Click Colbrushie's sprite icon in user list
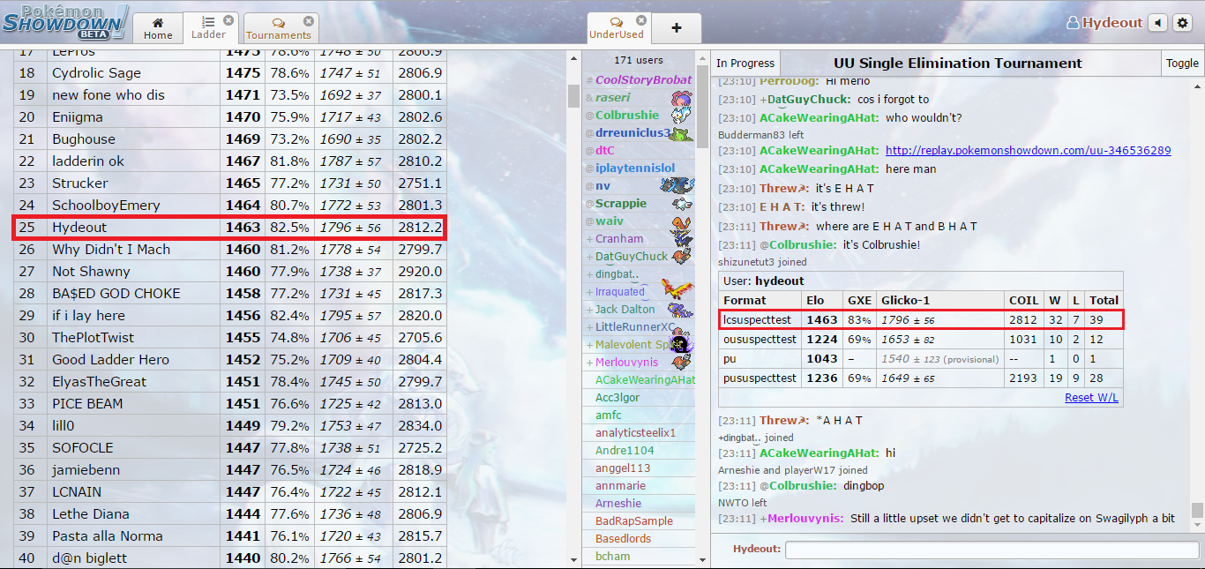 click(680, 116)
